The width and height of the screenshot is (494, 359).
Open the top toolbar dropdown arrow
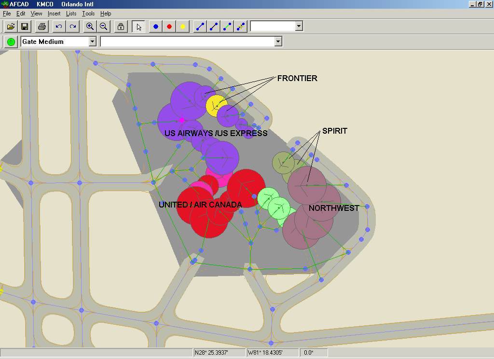click(299, 26)
